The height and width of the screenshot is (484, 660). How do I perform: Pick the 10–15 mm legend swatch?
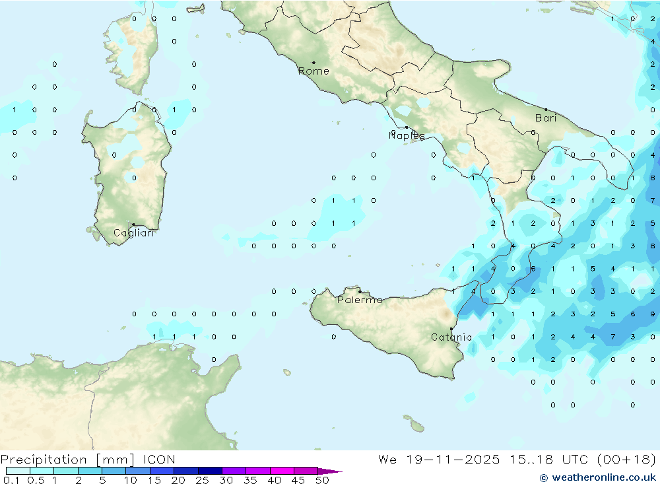pos(138,471)
